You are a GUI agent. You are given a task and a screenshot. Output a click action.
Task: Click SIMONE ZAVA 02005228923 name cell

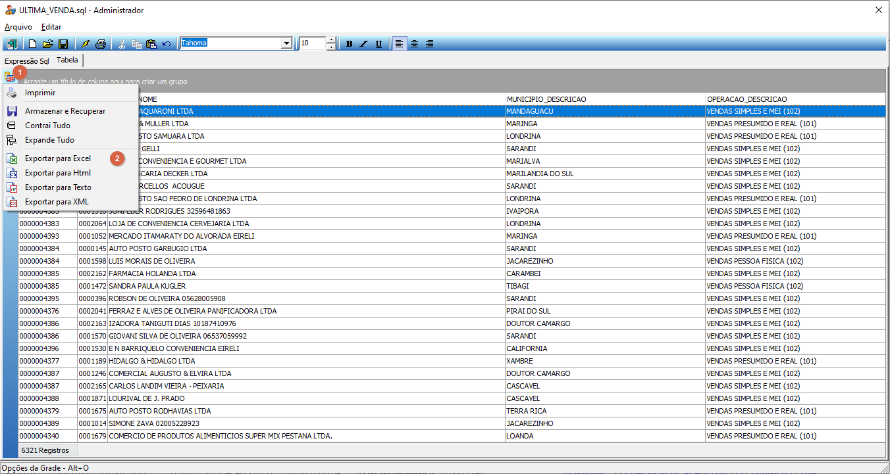click(306, 424)
